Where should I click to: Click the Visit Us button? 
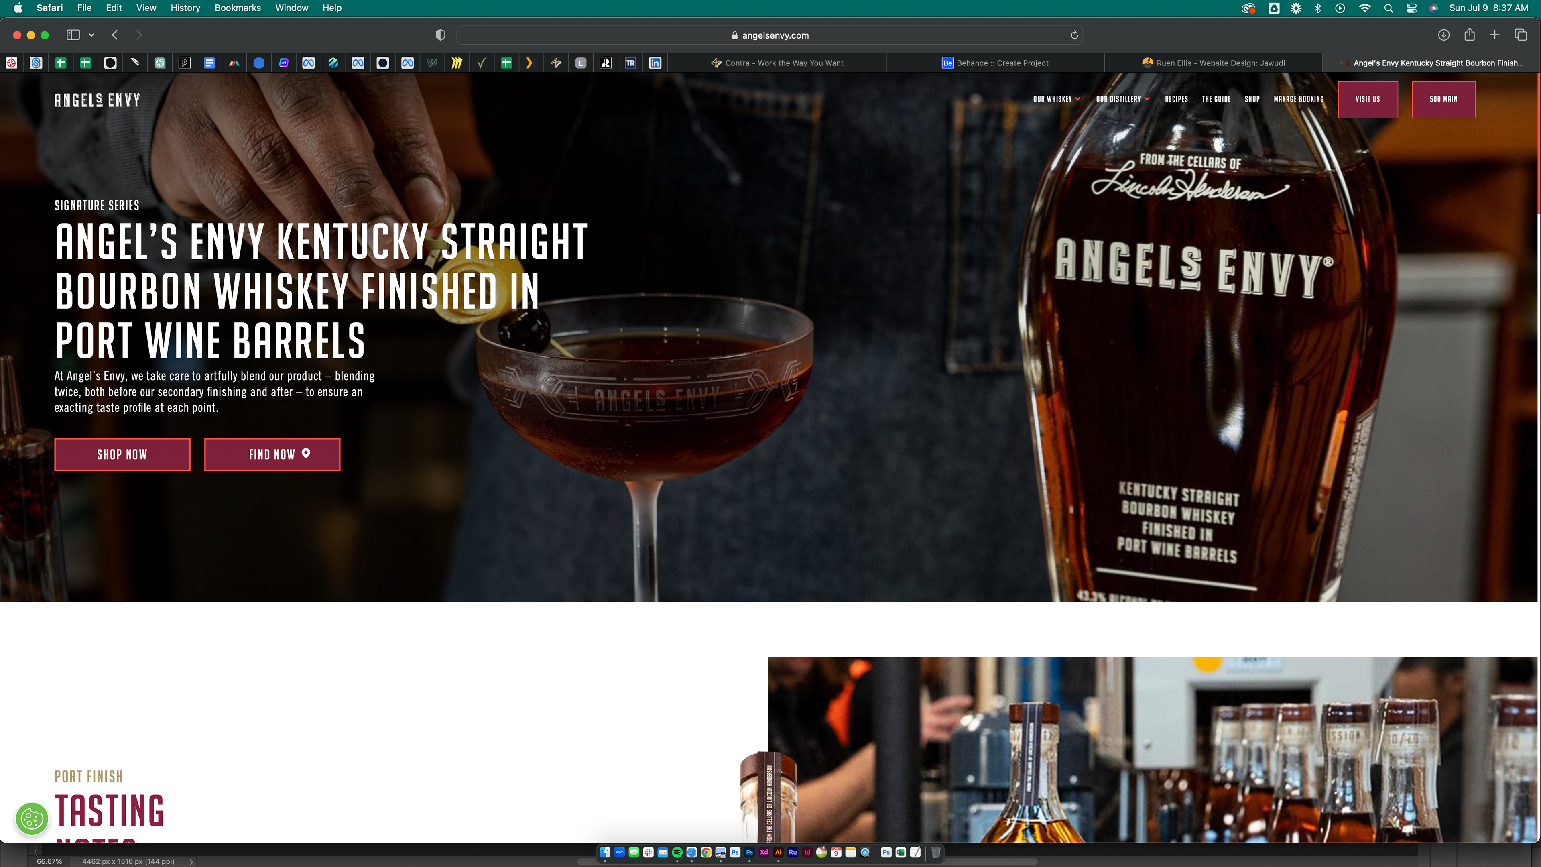point(1368,99)
